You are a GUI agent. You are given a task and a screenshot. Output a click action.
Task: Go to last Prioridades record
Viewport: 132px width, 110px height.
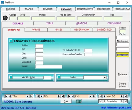coord(126,101)
